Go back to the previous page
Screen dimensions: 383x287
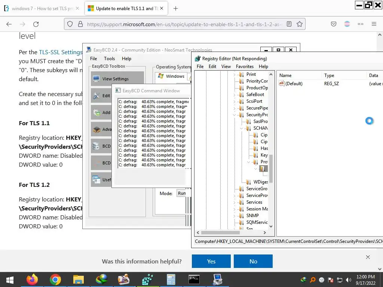[x=9, y=24]
